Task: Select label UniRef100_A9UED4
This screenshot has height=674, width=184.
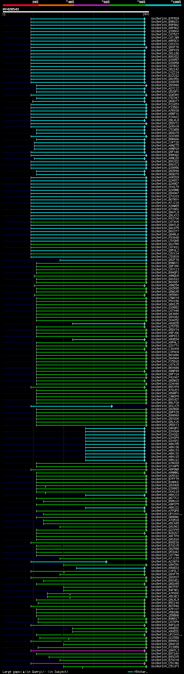Action: [x=165, y=339]
